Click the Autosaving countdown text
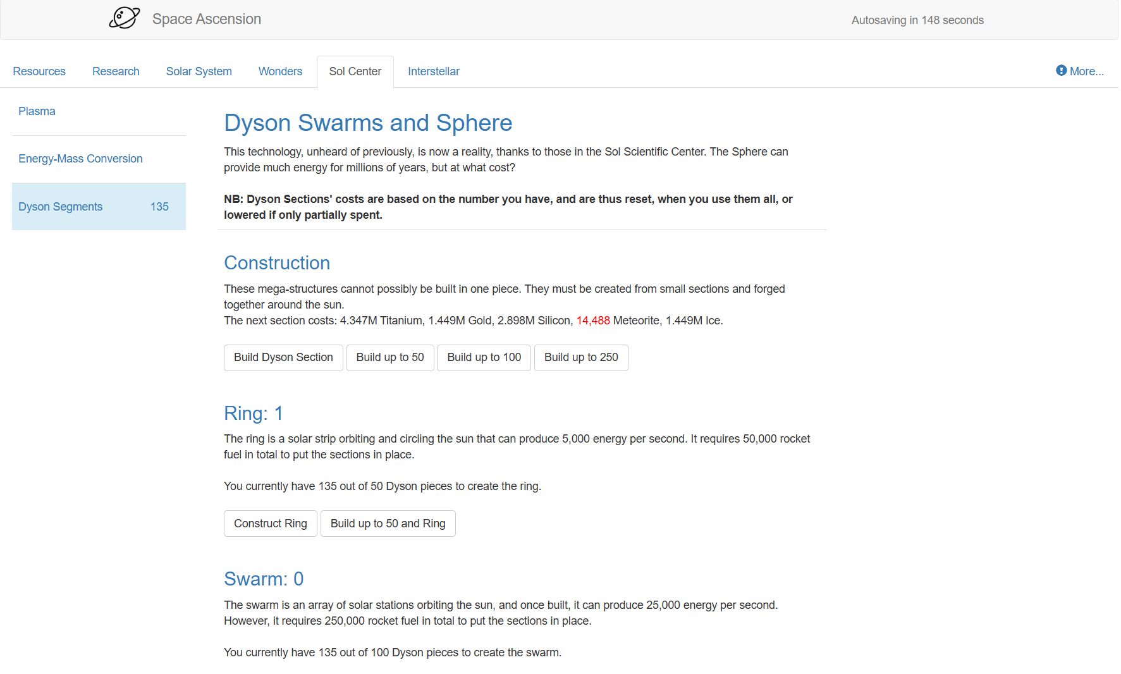Viewport: 1121px width, 674px height. [917, 20]
